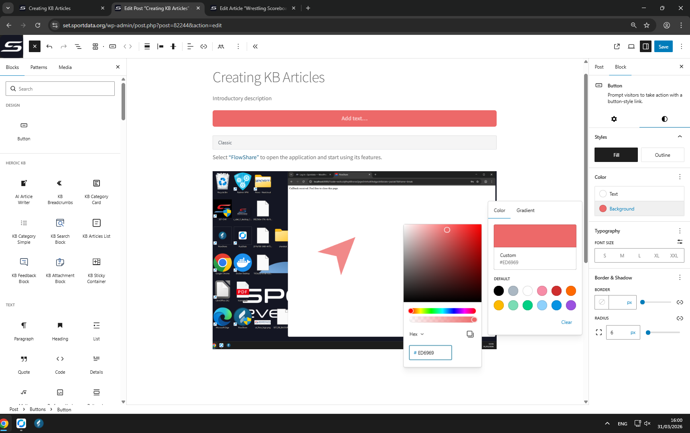
Task: Click the Save button
Action: click(x=663, y=47)
